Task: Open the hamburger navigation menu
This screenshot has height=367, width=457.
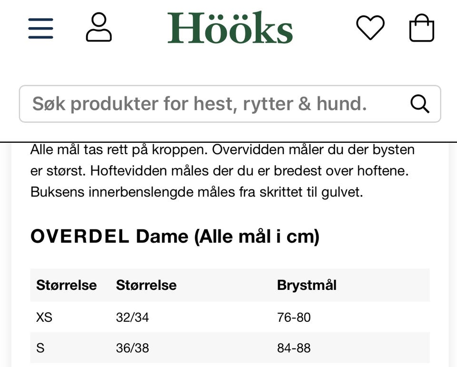Action: tap(40, 29)
